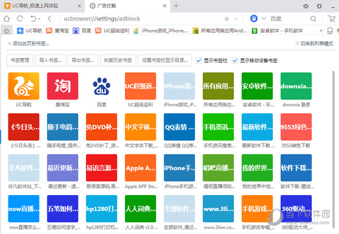Image resolution: width=339 pixels, height=234 pixels.
Task: Open a new tab with plus button
Action: tap(176, 6)
